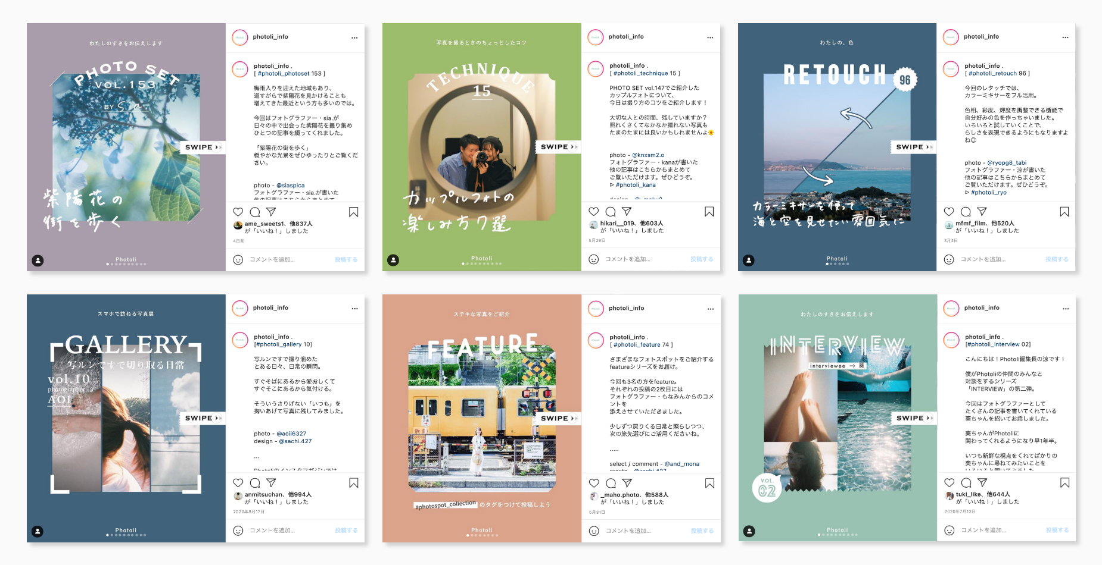The image size is (1102, 565).
Task: Open the #photoli_photoset hashtag link
Action: [284, 74]
